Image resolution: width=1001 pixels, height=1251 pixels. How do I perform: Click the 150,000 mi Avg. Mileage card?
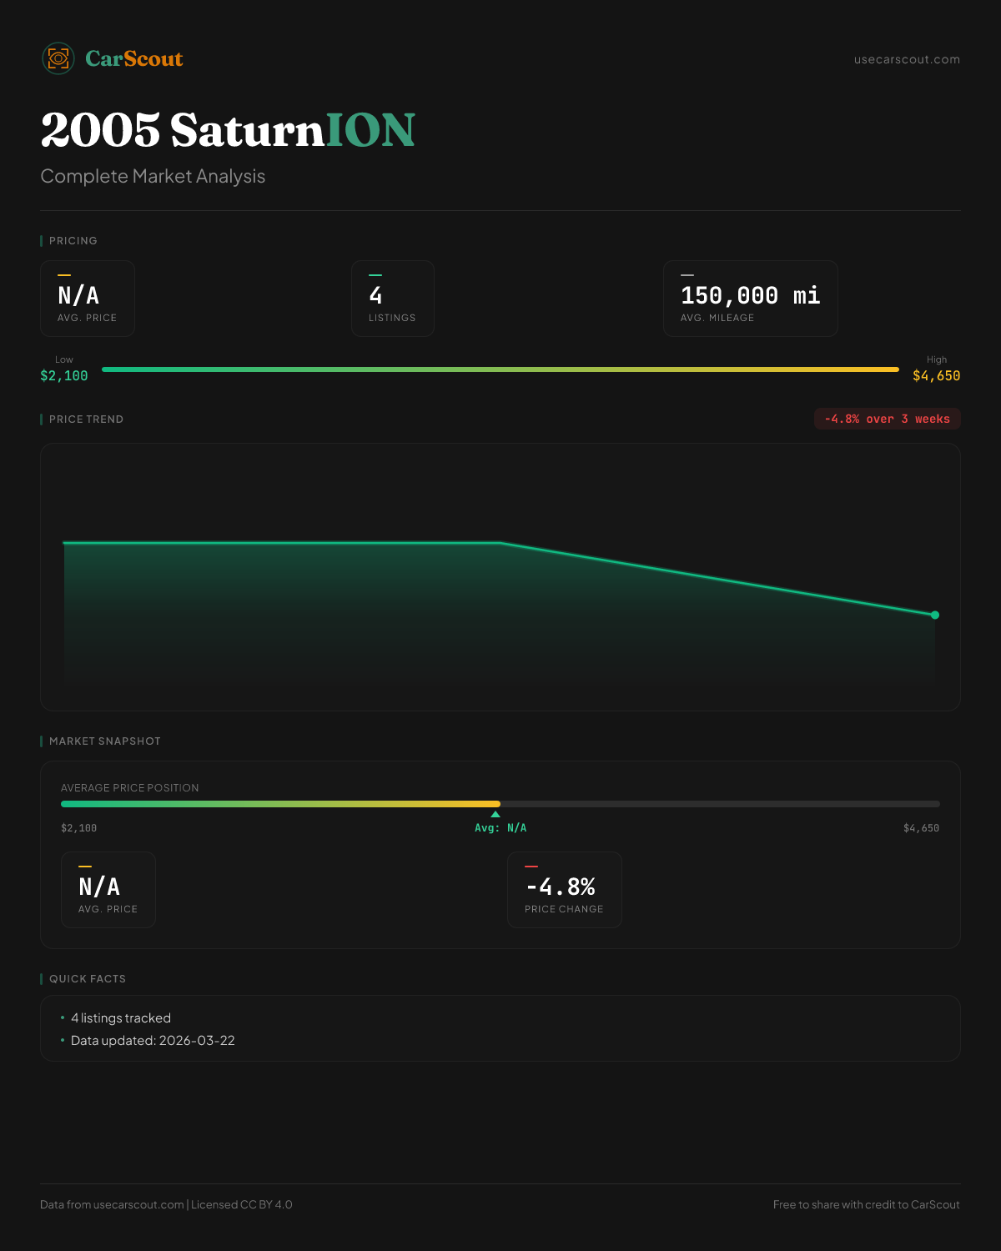point(750,299)
